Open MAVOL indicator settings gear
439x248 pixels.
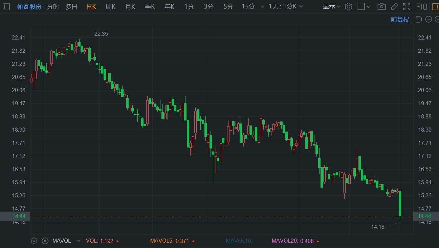pos(34,241)
